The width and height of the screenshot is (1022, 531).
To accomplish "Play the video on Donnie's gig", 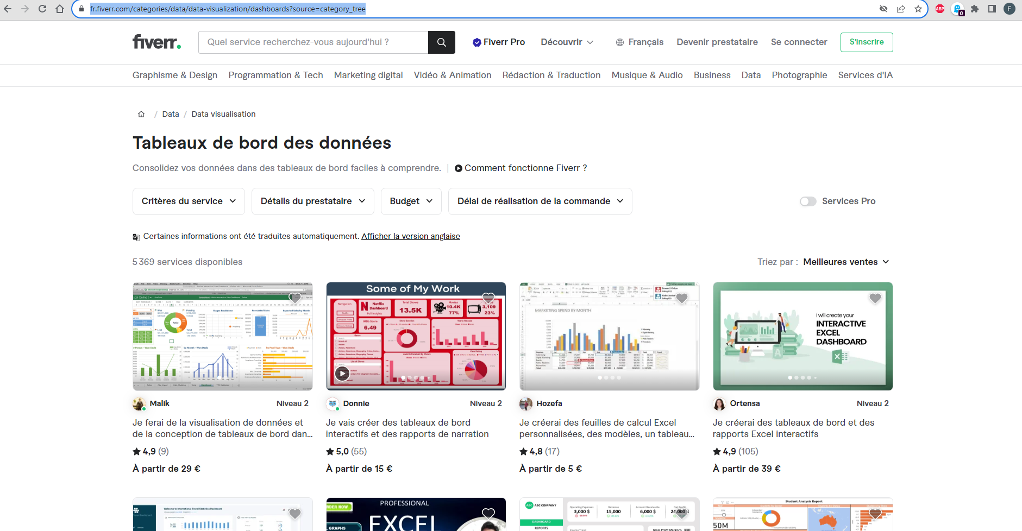I will tap(342, 373).
